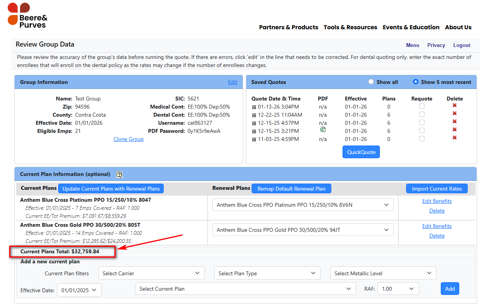Select the Show all radio button
This screenshot has width=487, height=308.
[x=371, y=82]
